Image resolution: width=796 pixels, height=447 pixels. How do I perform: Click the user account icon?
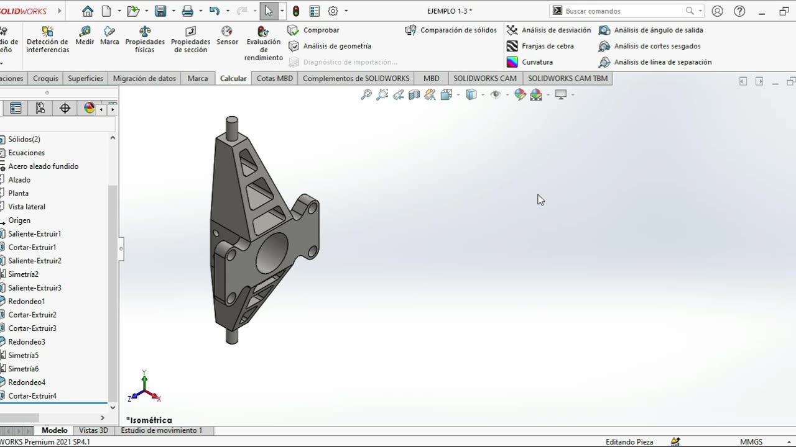click(717, 11)
